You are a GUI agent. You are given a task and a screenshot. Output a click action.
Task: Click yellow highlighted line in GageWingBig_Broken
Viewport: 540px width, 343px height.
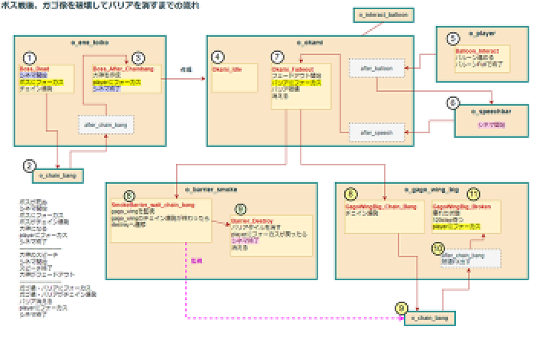pos(457,227)
